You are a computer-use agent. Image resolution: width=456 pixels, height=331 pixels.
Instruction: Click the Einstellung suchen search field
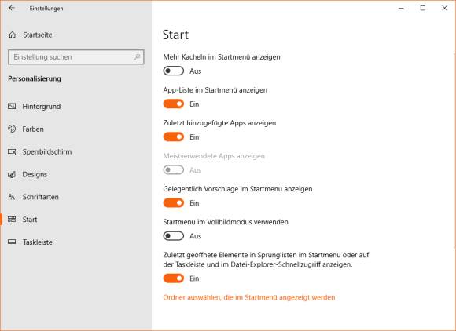tap(76, 56)
